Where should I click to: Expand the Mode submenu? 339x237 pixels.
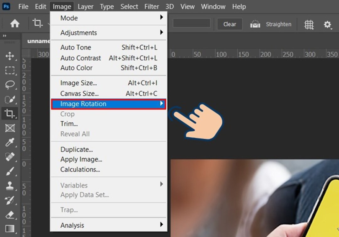coord(109,18)
